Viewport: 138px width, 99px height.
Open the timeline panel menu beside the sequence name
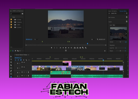(29, 55)
